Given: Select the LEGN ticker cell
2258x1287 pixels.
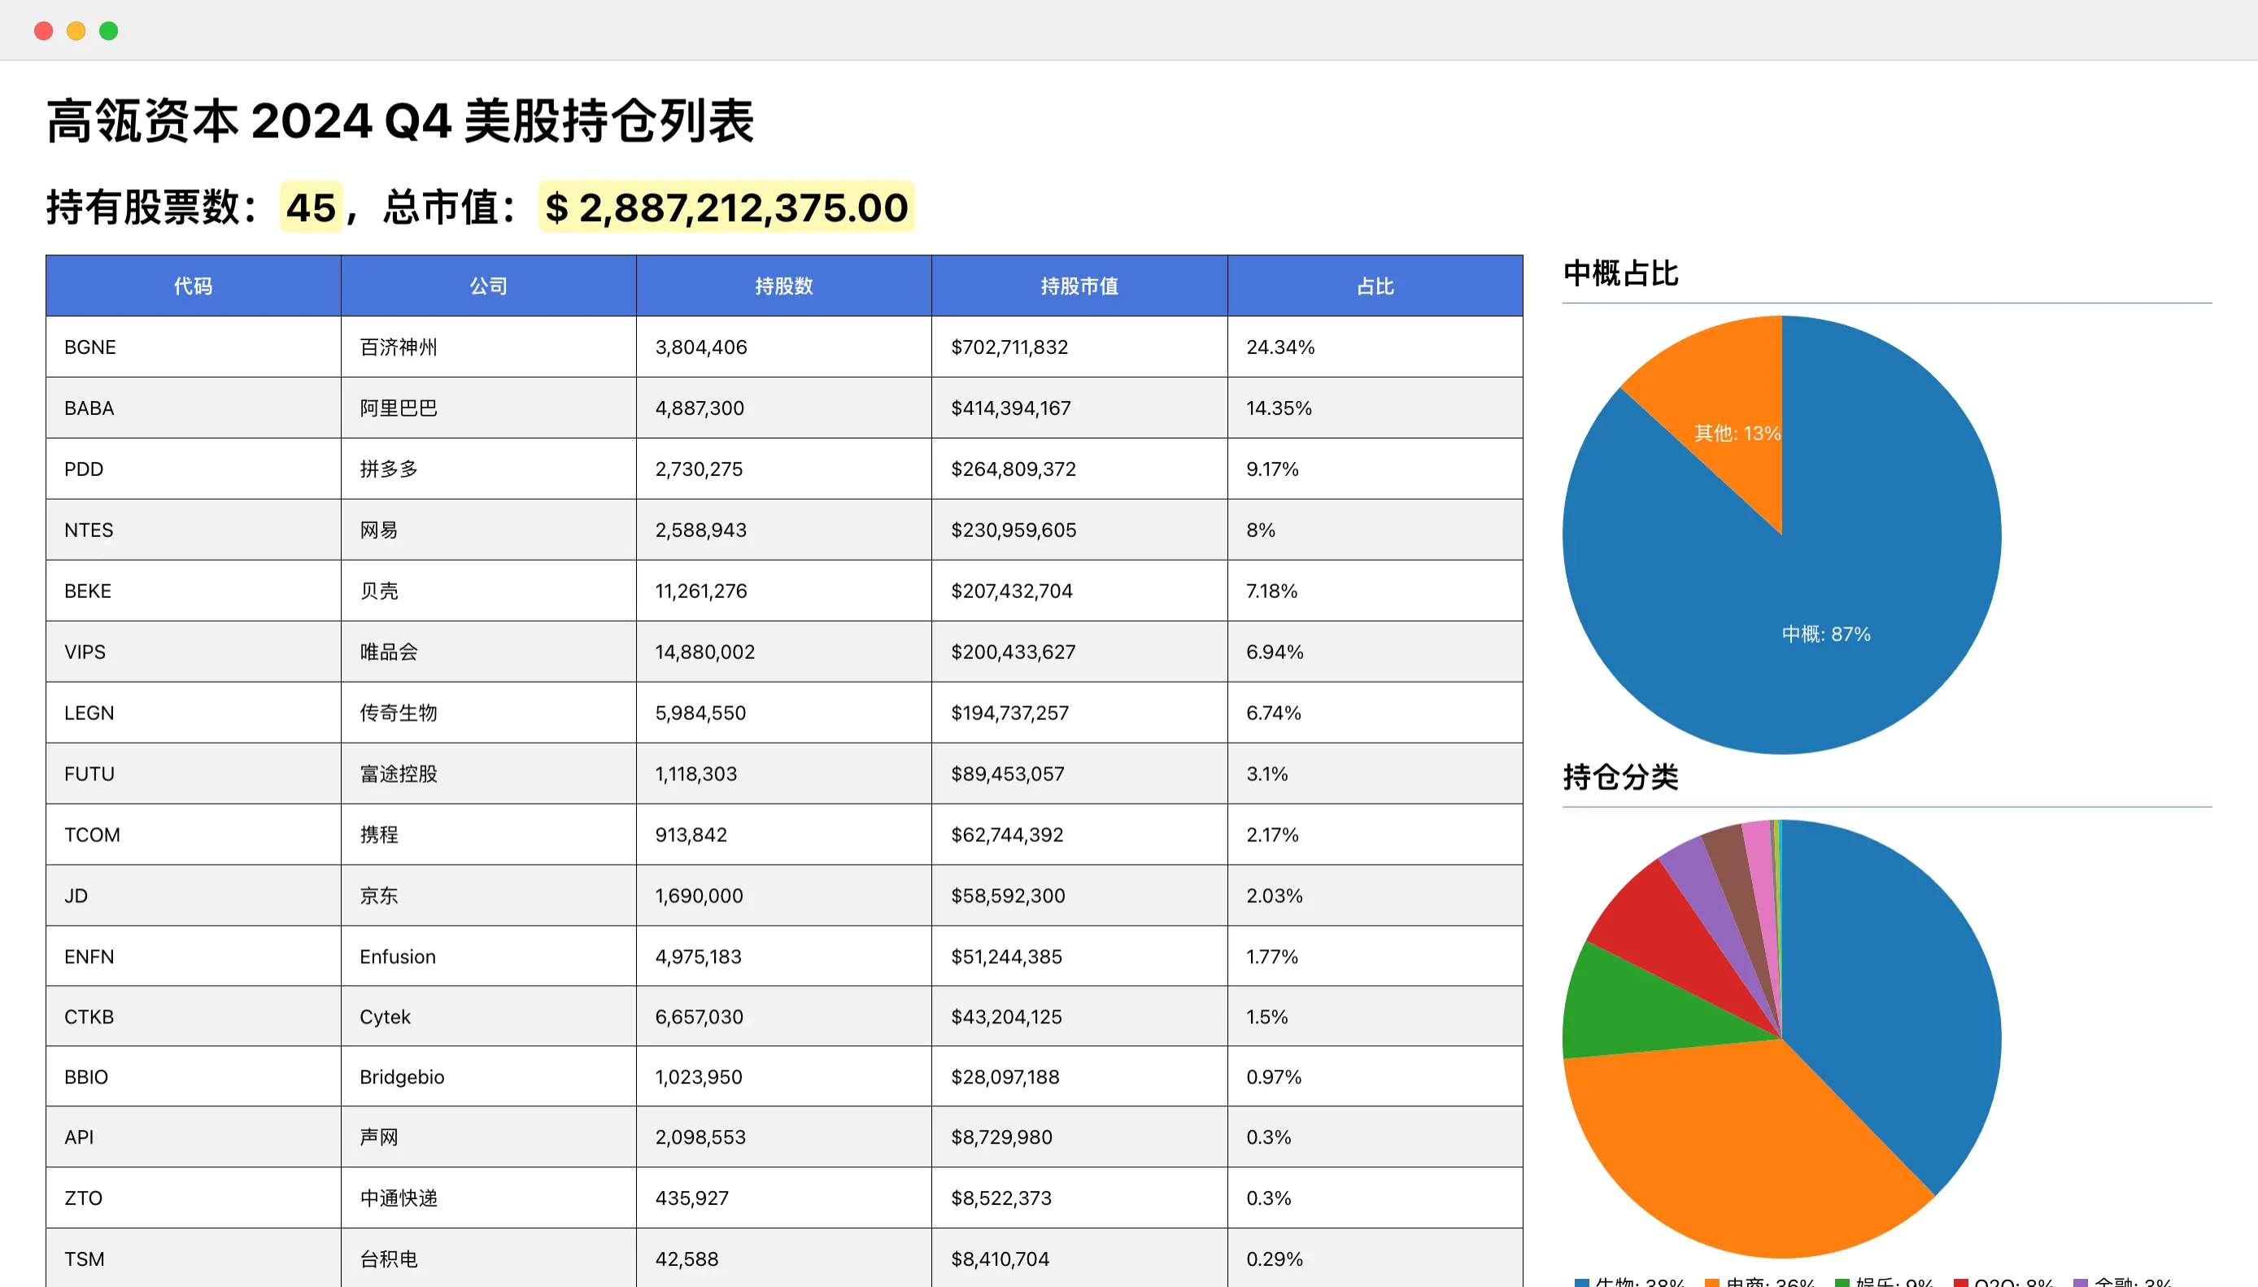Looking at the screenshot, I should [194, 713].
